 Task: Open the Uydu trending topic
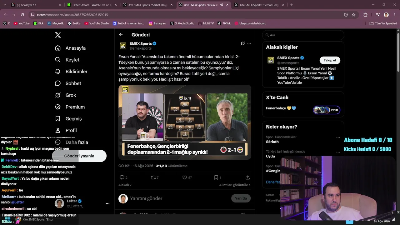point(271,156)
